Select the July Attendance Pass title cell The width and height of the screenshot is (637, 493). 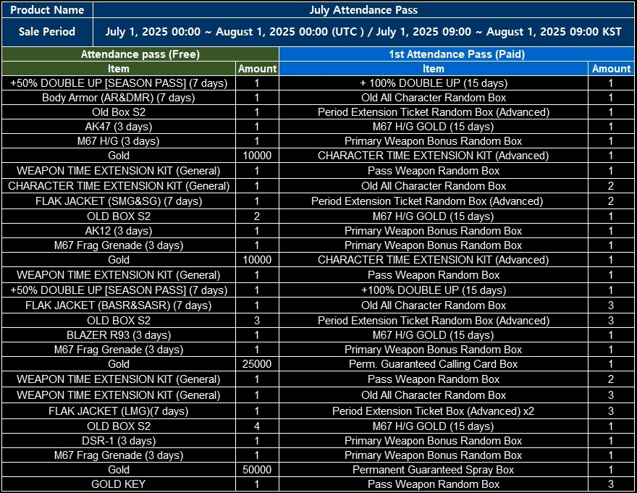click(363, 10)
